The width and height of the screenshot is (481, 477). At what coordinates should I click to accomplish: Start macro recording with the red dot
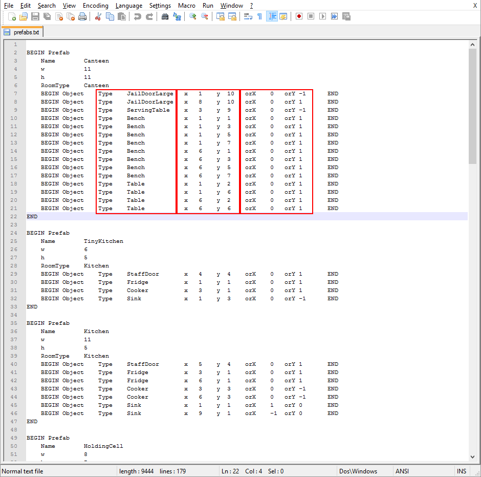(299, 16)
